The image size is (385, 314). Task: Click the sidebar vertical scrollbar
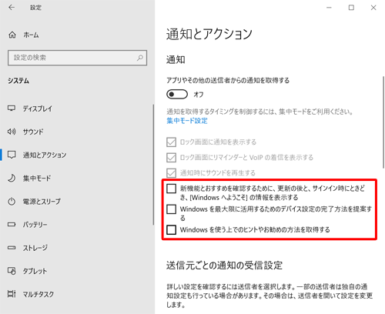(x=153, y=165)
